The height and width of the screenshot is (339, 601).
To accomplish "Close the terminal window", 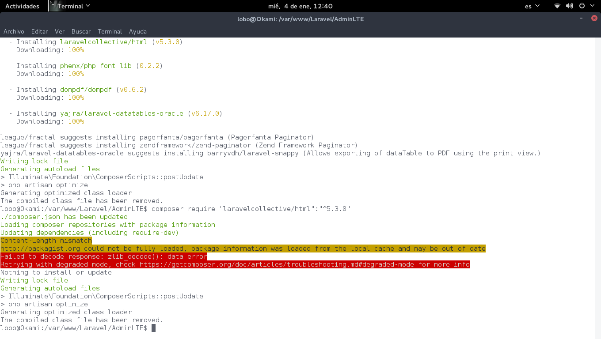I will pyautogui.click(x=594, y=19).
